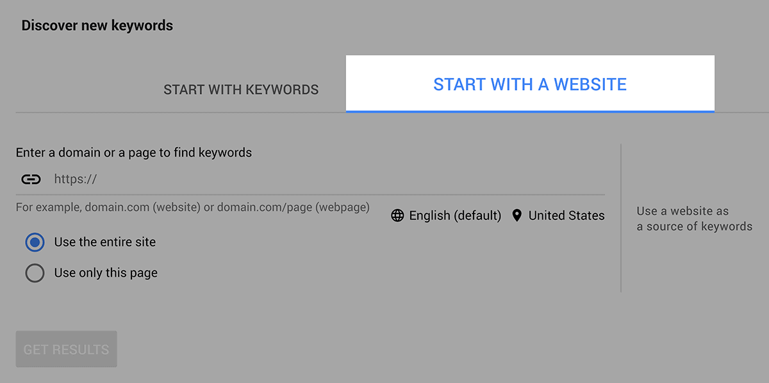Image resolution: width=769 pixels, height=383 pixels.
Task: Click the globe language icon
Action: [x=397, y=215]
